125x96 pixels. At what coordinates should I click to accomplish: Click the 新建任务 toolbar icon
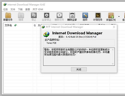coord(8,15)
